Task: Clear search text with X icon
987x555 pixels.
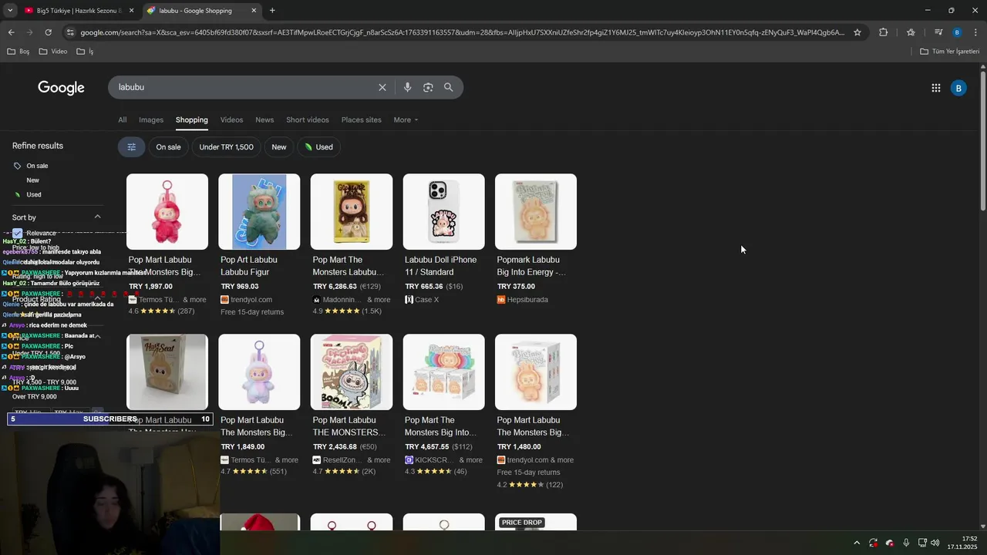Action: click(x=382, y=87)
